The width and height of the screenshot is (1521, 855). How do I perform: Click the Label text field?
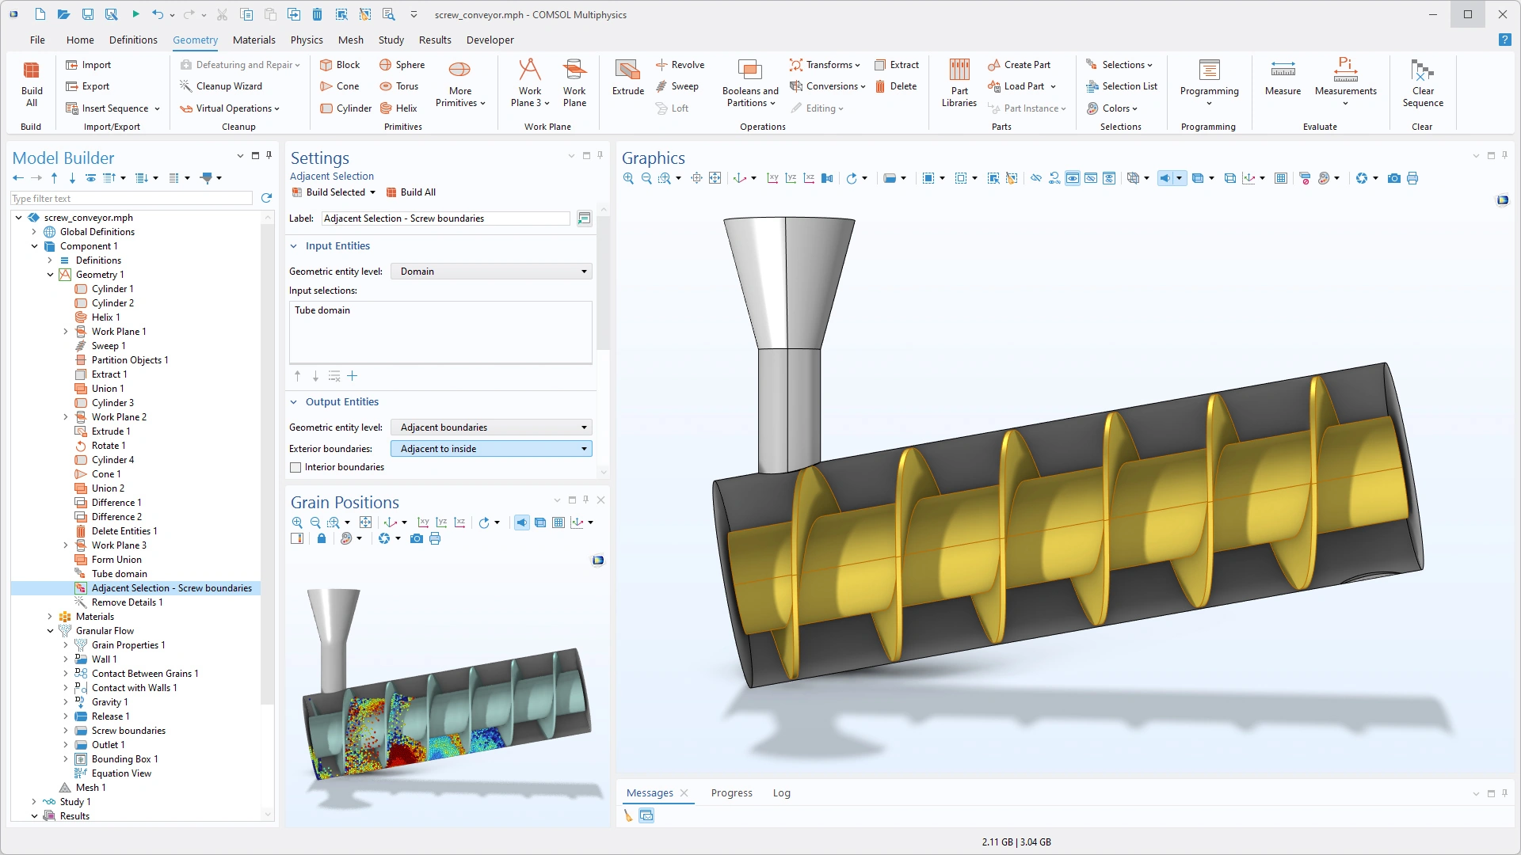(x=445, y=218)
